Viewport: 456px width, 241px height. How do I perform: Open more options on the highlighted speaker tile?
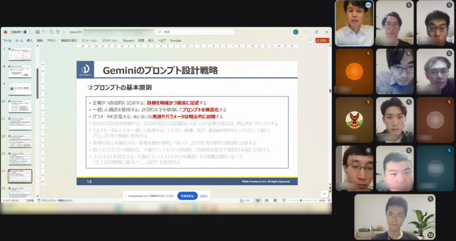[x=368, y=5]
